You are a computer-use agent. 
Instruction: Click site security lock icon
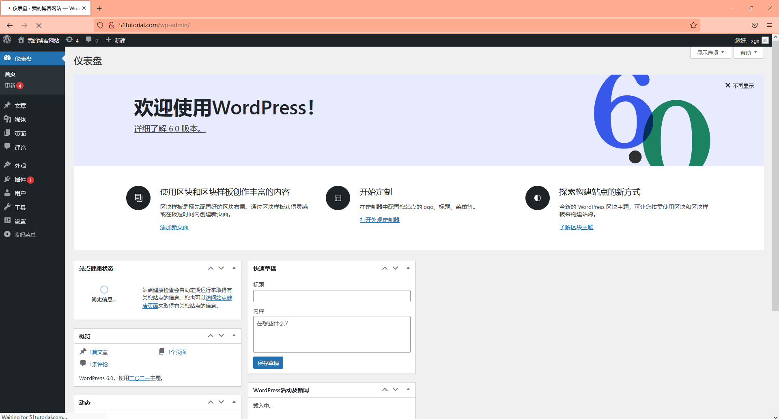tap(112, 25)
